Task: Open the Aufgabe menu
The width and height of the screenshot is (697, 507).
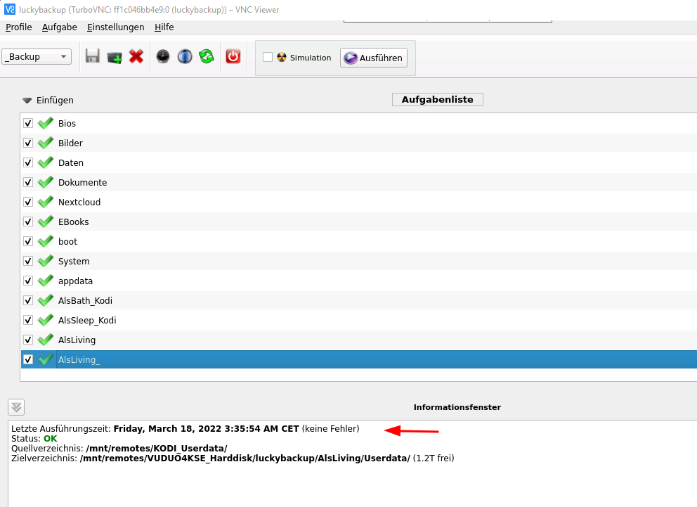Action: click(x=60, y=27)
